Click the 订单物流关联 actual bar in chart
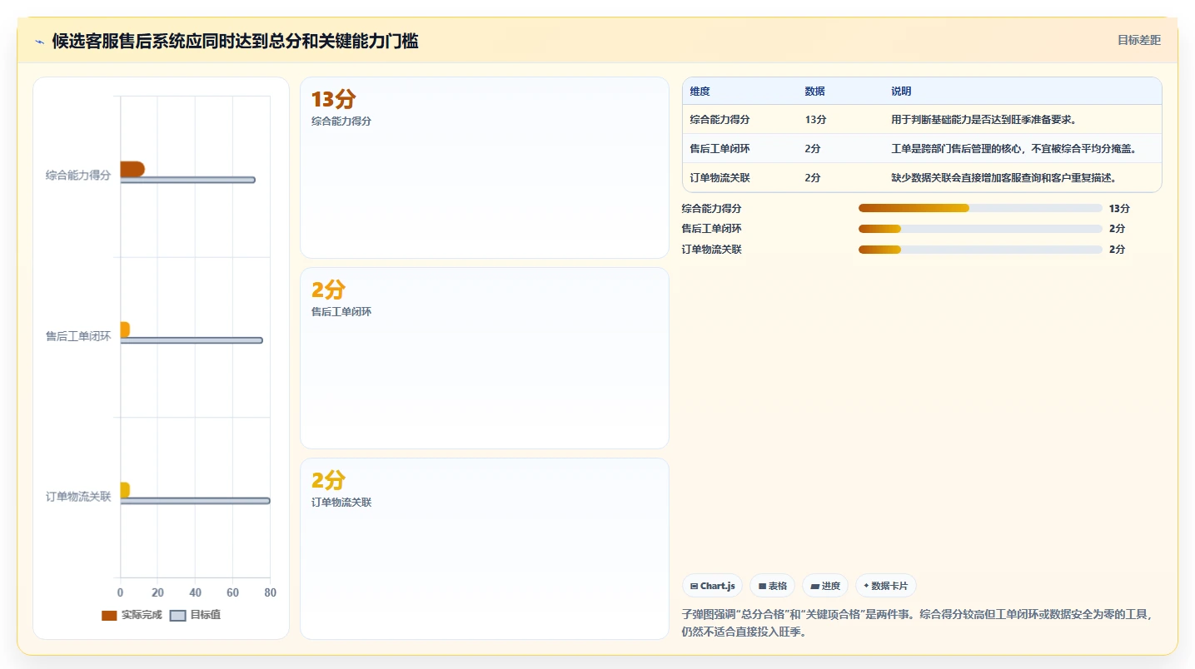 point(125,490)
